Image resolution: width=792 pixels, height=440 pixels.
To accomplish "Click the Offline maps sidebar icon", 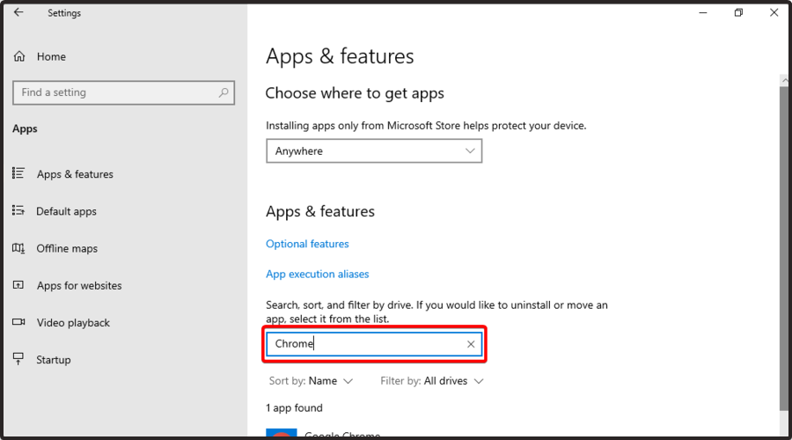I will [18, 248].
